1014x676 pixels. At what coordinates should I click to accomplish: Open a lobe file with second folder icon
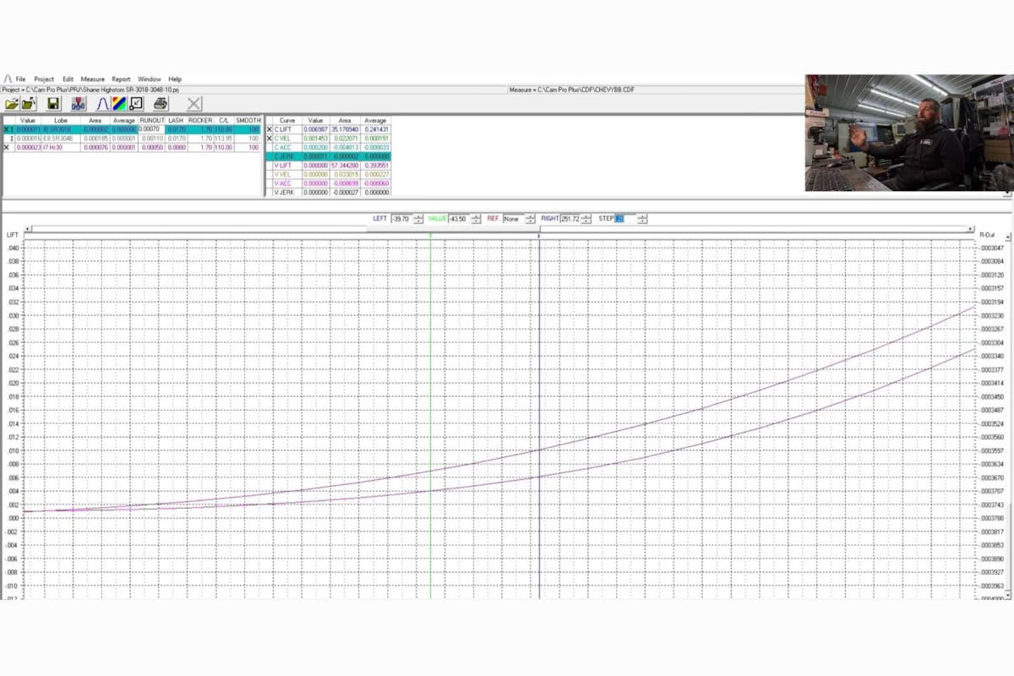point(28,103)
